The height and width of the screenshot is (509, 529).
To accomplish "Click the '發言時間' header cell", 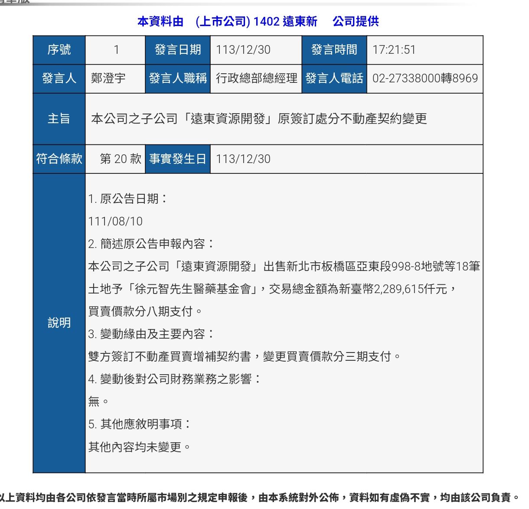I will click(x=334, y=50).
